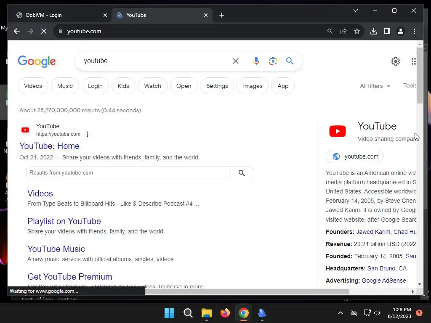Open the Playlist on YouTube link
Image resolution: width=431 pixels, height=323 pixels.
(x=64, y=221)
